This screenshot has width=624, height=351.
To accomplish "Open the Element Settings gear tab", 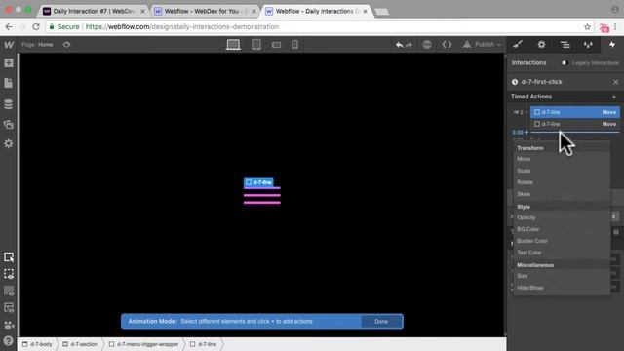I will pos(542,45).
